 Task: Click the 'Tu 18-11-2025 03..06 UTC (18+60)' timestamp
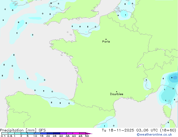click(x=139, y=130)
